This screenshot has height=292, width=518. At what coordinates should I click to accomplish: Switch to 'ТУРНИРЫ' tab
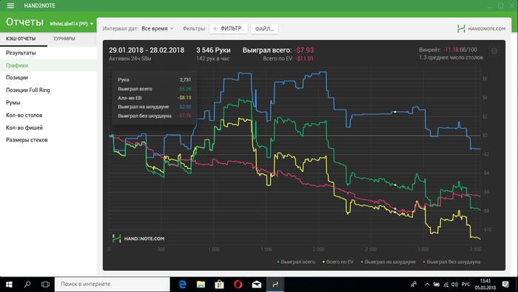pyautogui.click(x=64, y=39)
